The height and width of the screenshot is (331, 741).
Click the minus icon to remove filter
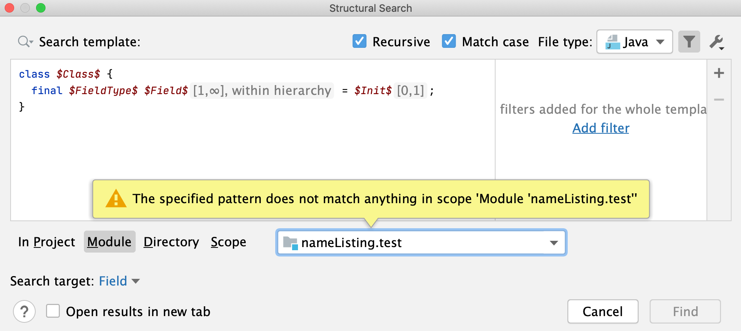pyautogui.click(x=719, y=100)
